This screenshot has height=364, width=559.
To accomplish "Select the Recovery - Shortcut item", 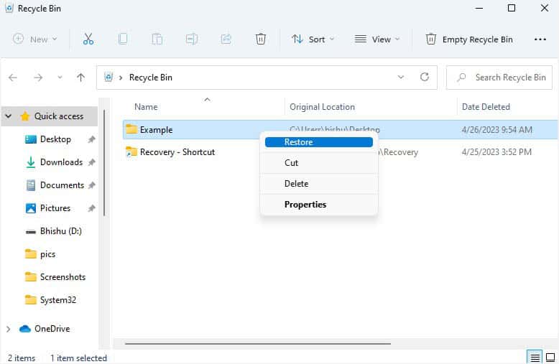I will click(177, 152).
